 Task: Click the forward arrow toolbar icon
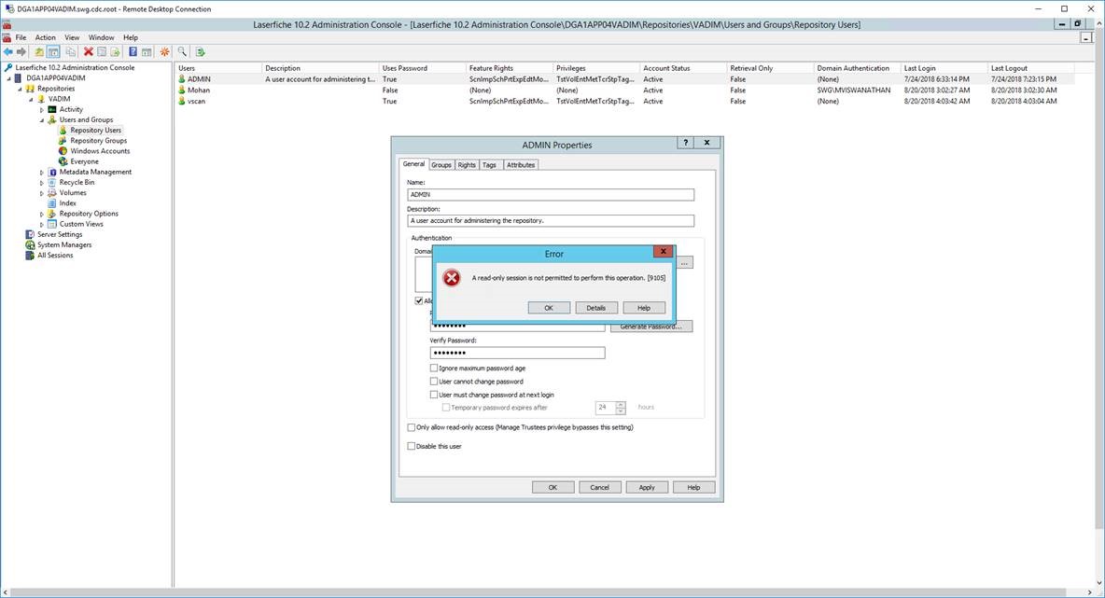point(21,52)
